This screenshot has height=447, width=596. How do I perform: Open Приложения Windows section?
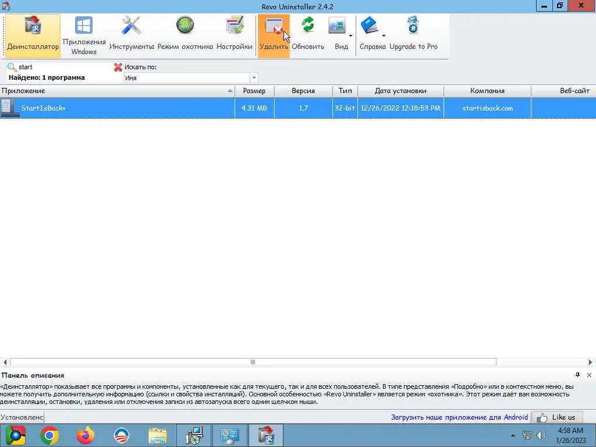(84, 36)
